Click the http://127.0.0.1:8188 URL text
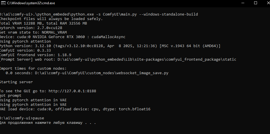Screen dimensions: 270x134 coord(73,91)
